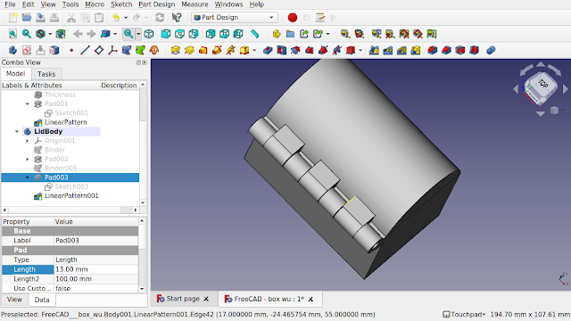Click the Create part icon
The image size is (571, 321).
coord(277,34)
